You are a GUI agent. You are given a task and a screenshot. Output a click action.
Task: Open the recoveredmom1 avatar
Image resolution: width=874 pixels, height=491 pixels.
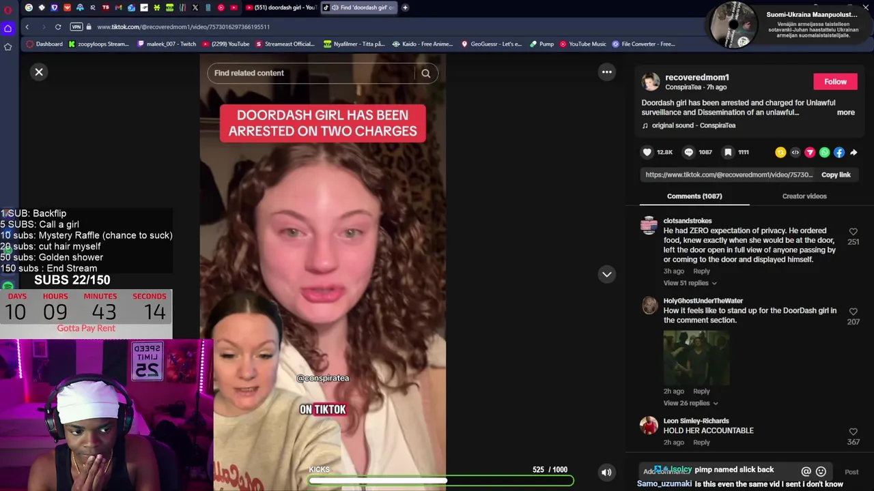click(x=651, y=82)
